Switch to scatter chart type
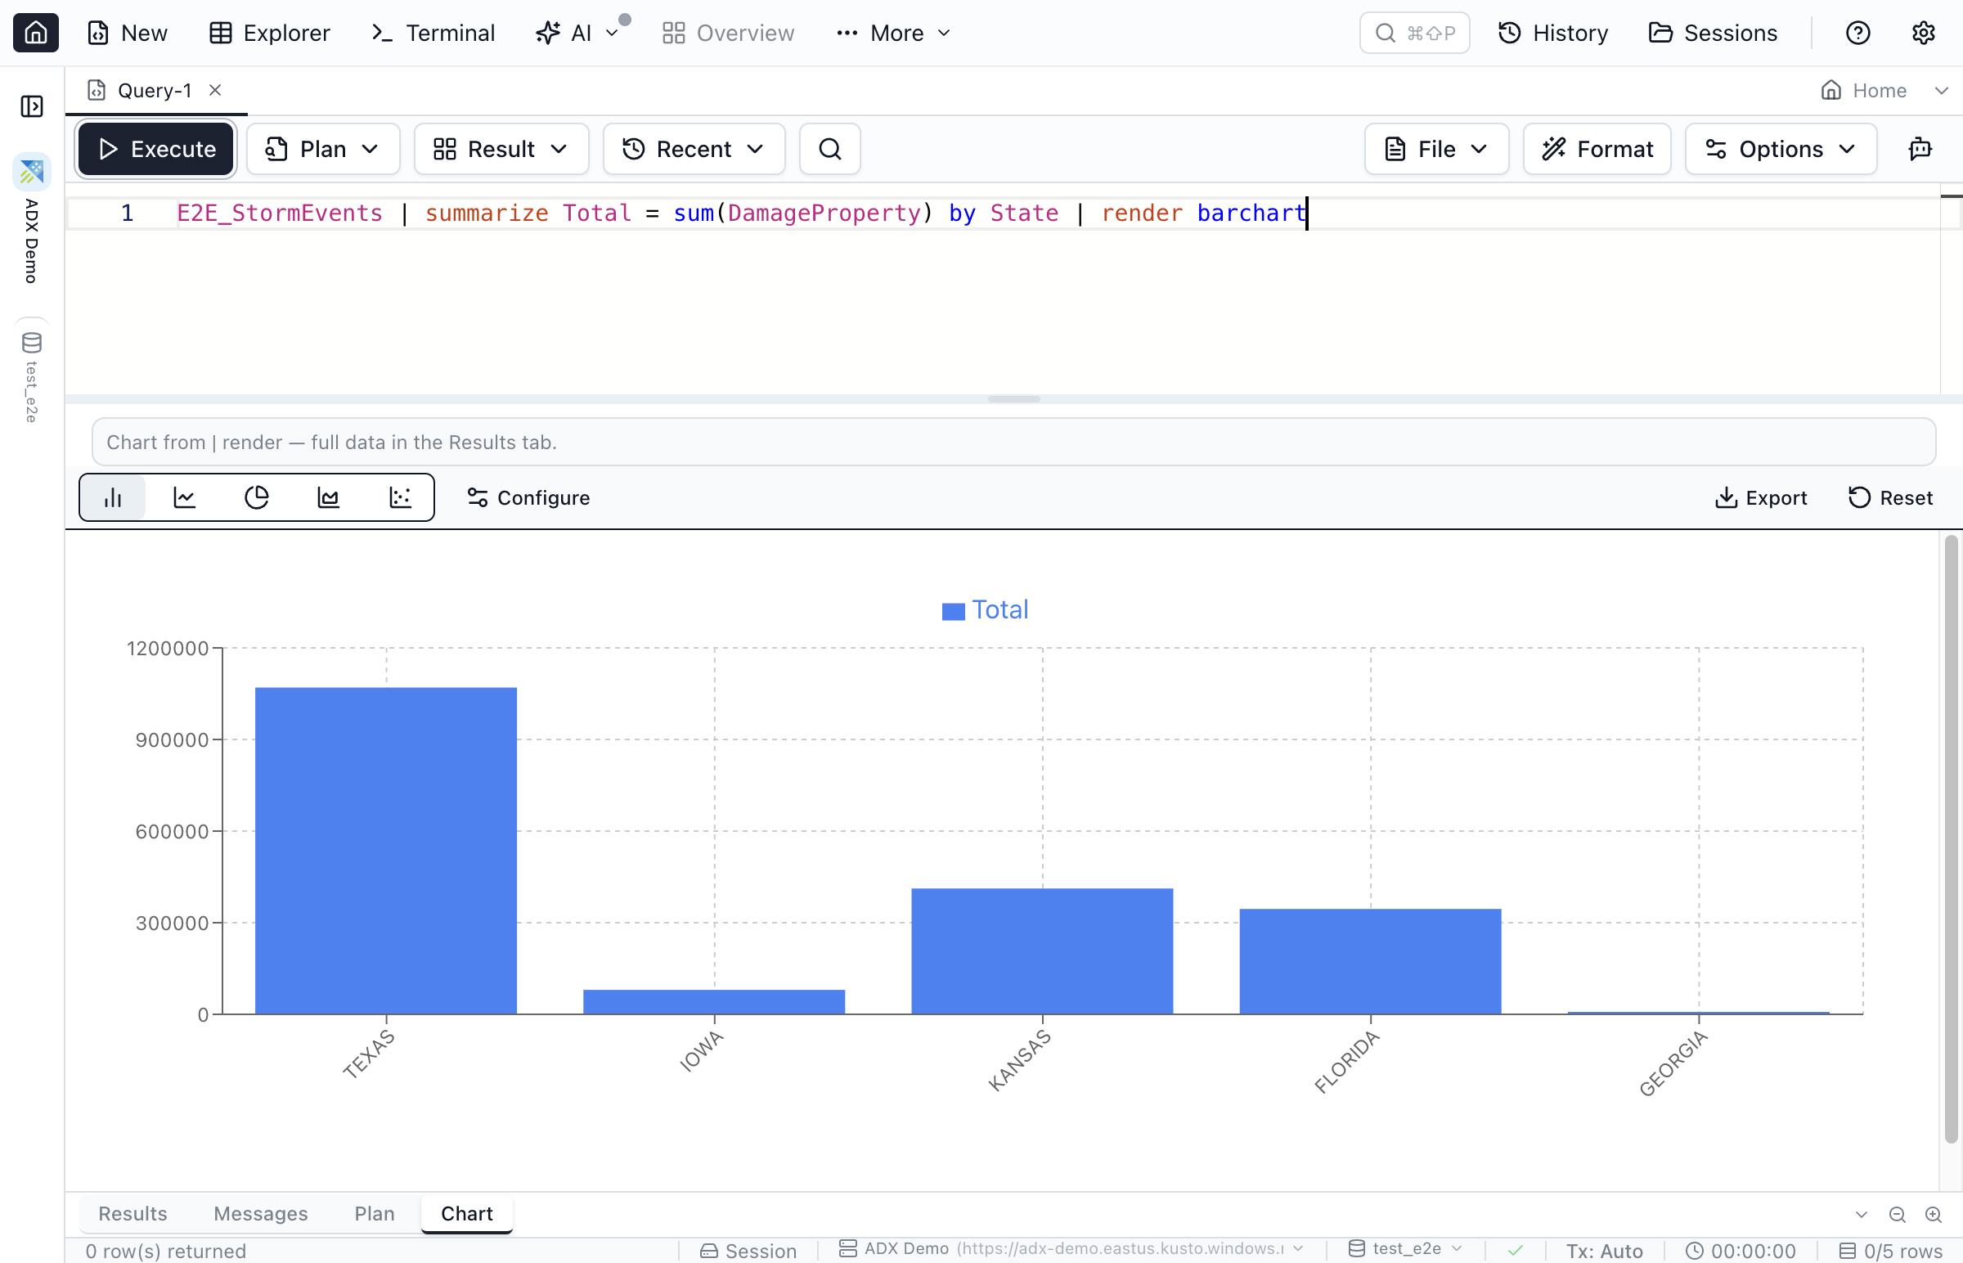Screen dimensions: 1963x1263 400,498
